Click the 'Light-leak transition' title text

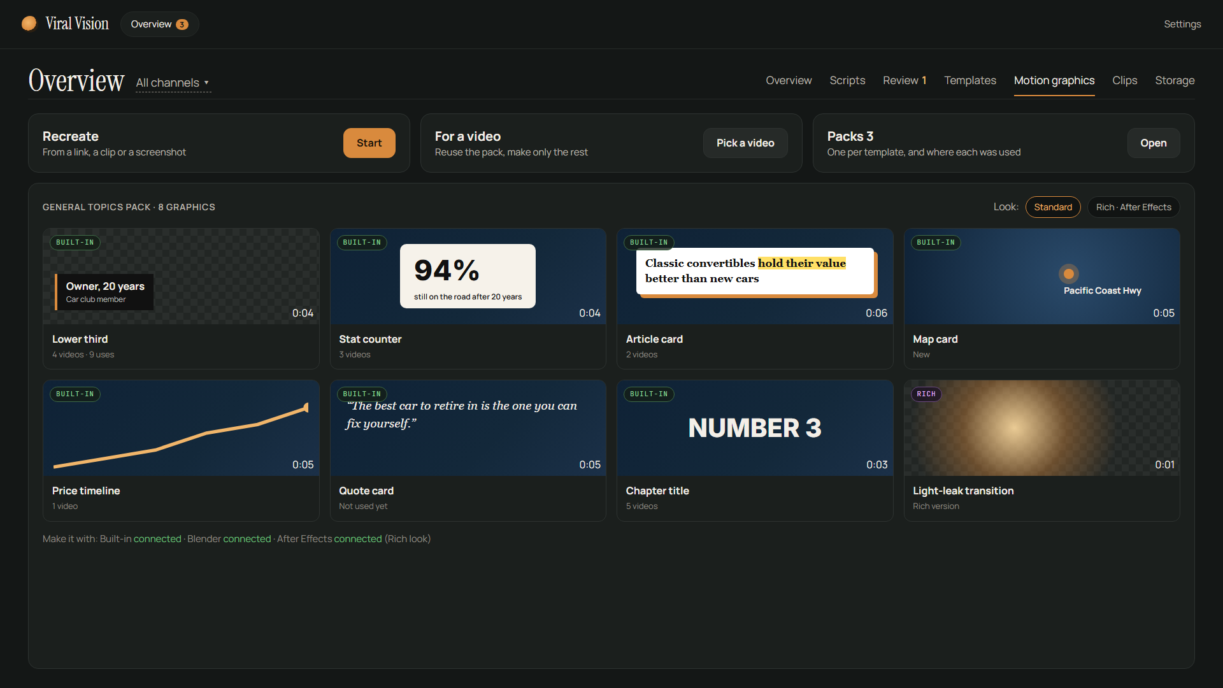click(x=963, y=491)
